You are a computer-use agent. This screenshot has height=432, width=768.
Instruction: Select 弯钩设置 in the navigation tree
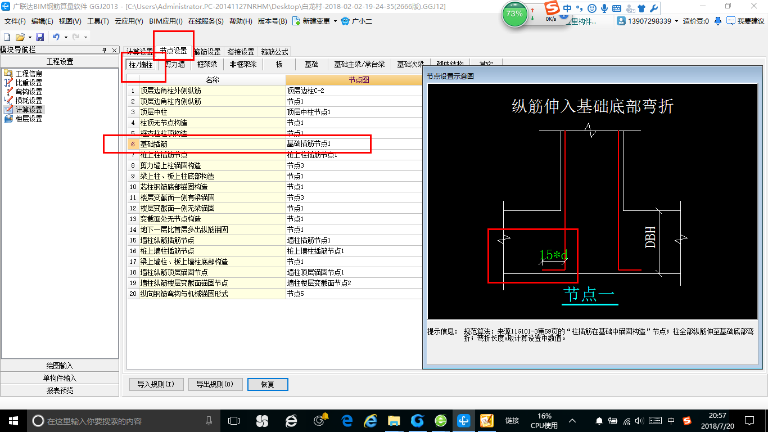(x=29, y=92)
